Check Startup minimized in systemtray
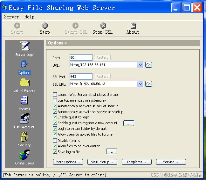 pos(55,100)
